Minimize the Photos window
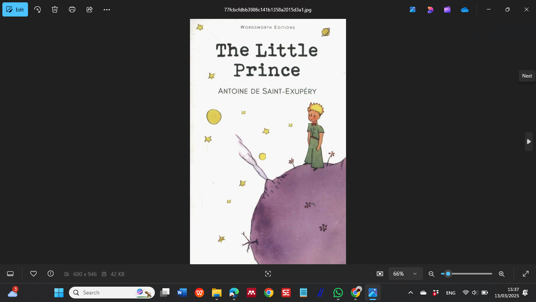 489,9
